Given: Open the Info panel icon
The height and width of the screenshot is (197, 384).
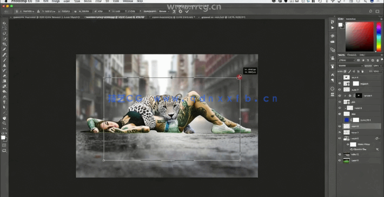Looking at the screenshot, I should coord(332,89).
